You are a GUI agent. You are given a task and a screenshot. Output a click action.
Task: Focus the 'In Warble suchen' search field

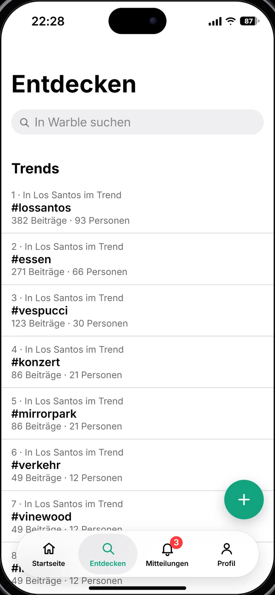coord(137,122)
